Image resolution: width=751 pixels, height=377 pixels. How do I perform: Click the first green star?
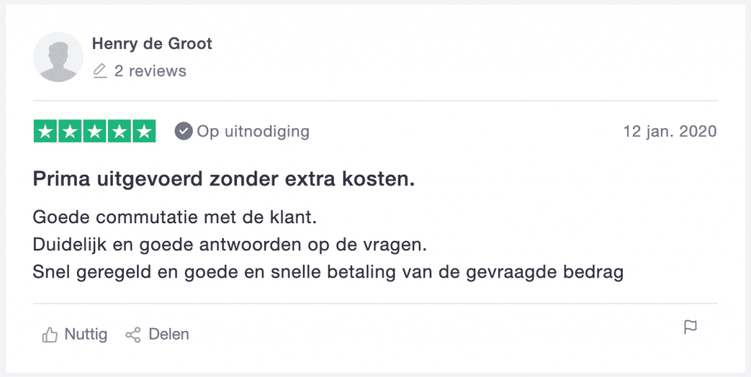46,132
